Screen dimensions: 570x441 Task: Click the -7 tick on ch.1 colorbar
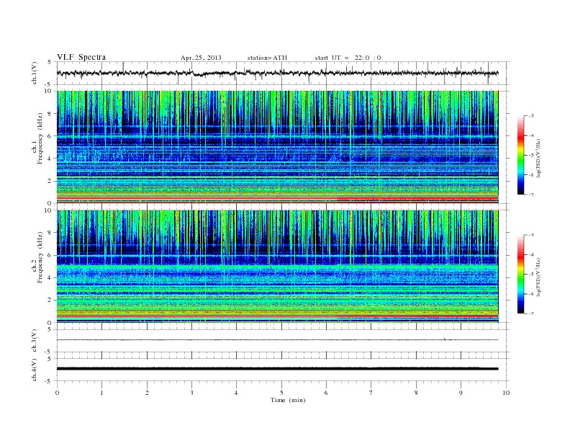[x=530, y=195]
